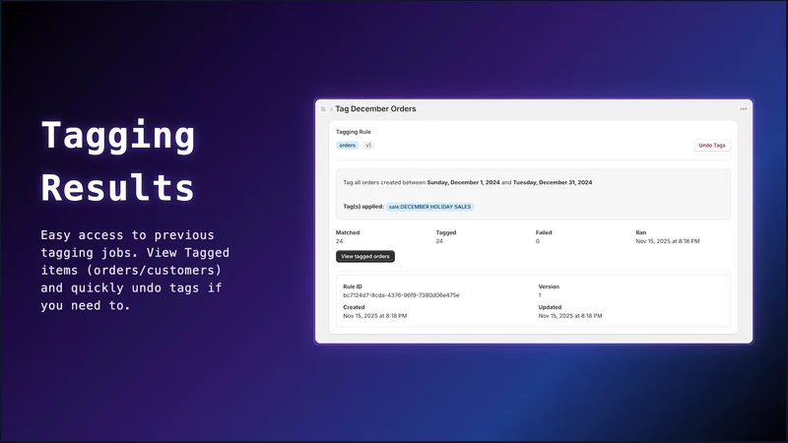This screenshot has height=443, width=788.
Task: Click the v1 version badge
Action: click(368, 145)
